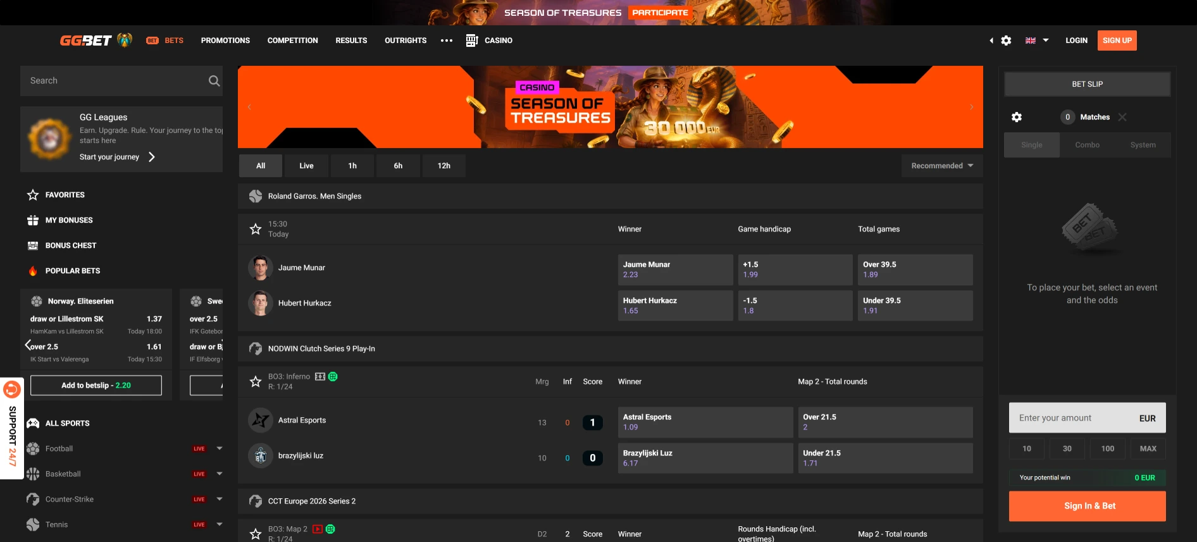The image size is (1197, 542).
Task: Open the Bonus Chest icon
Action: point(33,245)
